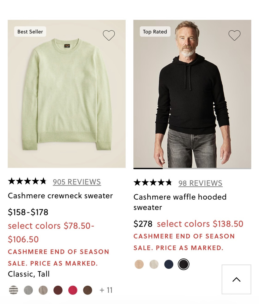Choose navy swatch for hooded sweater
Image resolution: width=259 pixels, height=304 pixels.
pos(169,264)
